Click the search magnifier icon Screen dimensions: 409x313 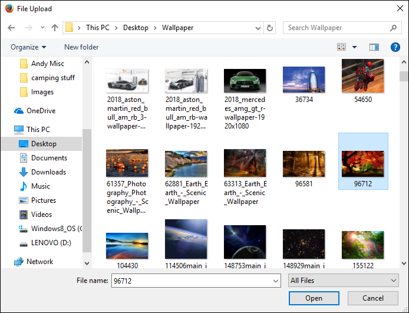pyautogui.click(x=393, y=28)
